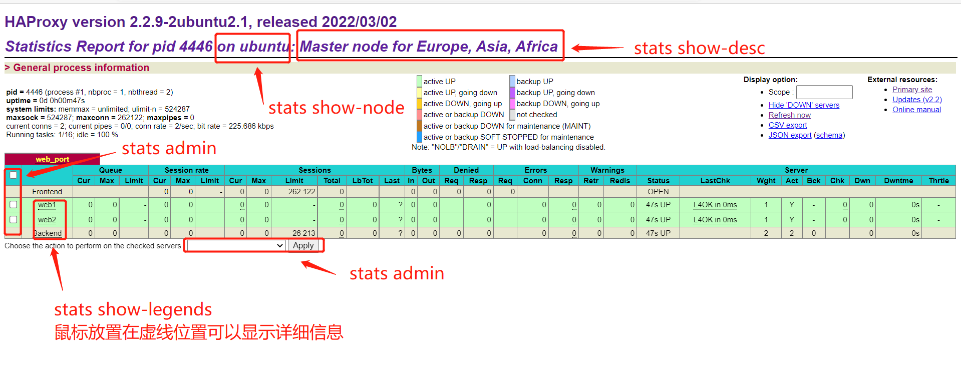Viewport: 961px width, 392px height.
Task: Click the 'General process information' heading
Action: tap(81, 68)
